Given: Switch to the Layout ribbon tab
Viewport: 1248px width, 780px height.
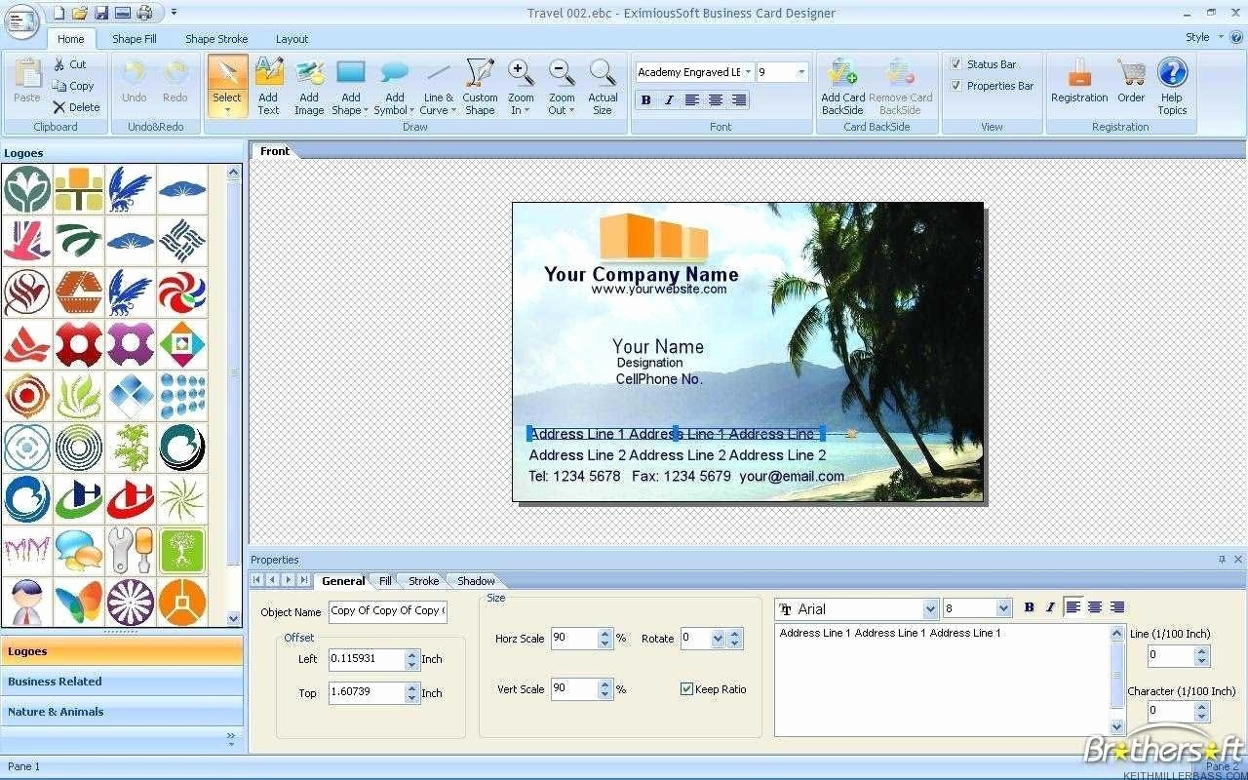Looking at the screenshot, I should pyautogui.click(x=291, y=39).
